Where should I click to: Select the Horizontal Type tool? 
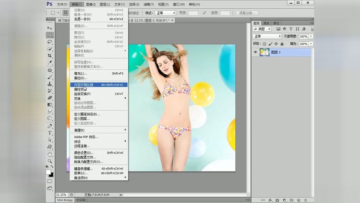(50, 133)
